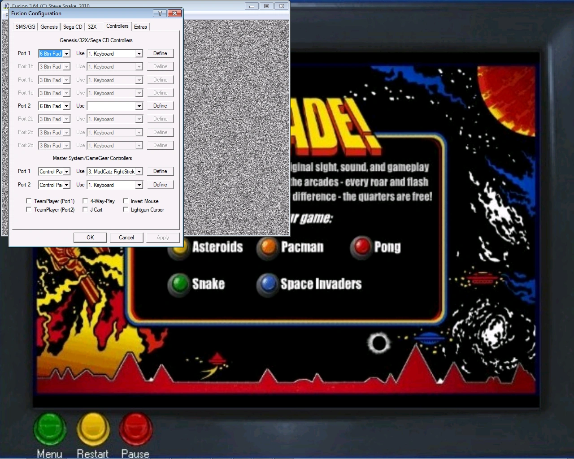
Task: Click the Cancel button
Action: click(x=126, y=238)
